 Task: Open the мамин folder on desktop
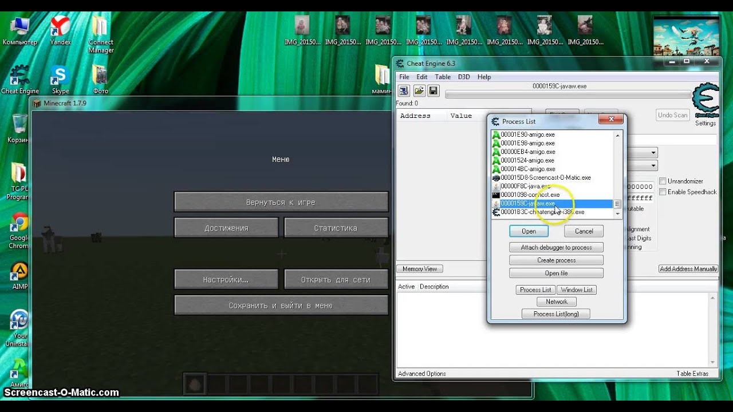coord(382,80)
